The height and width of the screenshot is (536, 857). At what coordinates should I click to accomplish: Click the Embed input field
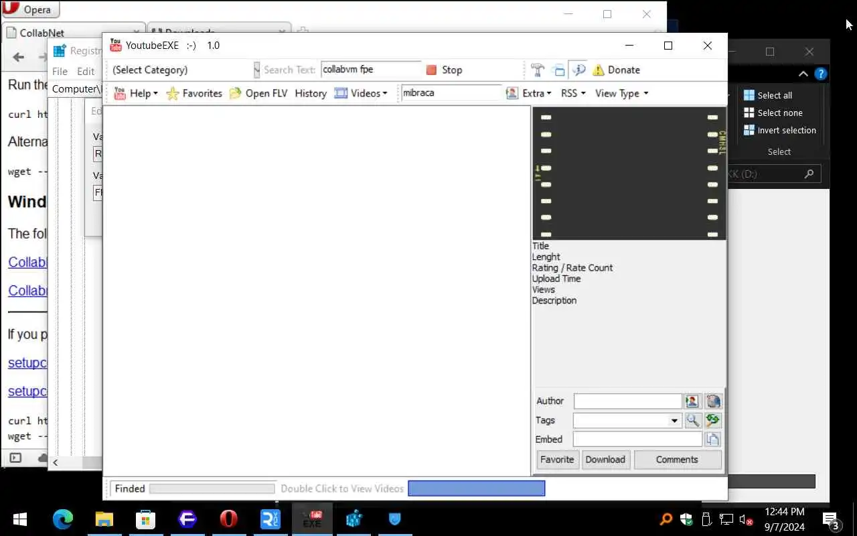point(637,440)
